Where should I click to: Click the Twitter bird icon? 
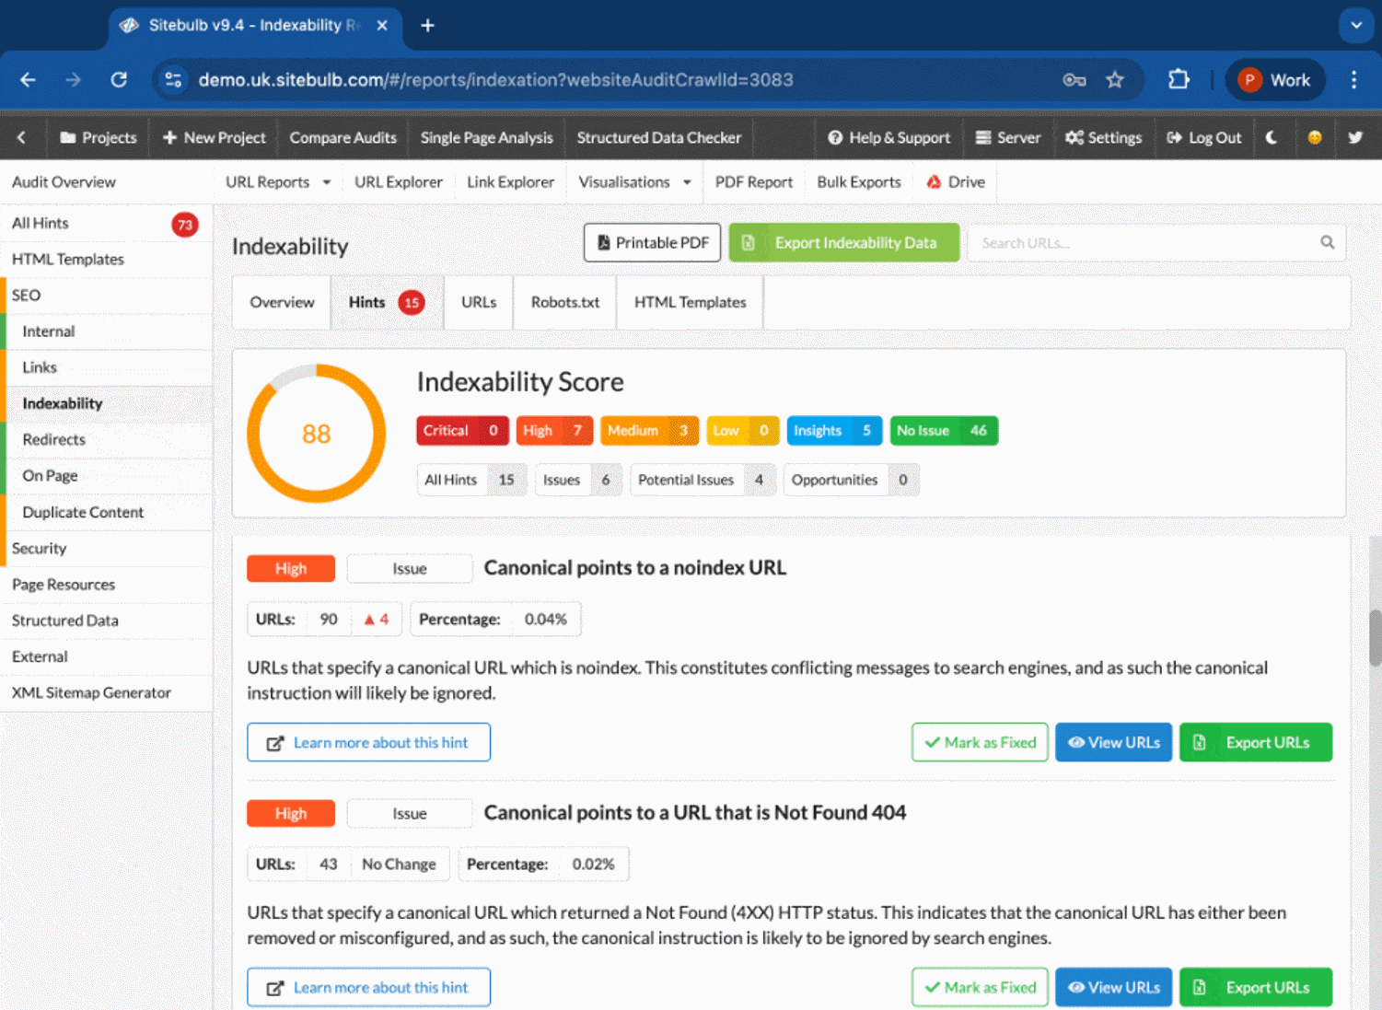[1354, 137]
